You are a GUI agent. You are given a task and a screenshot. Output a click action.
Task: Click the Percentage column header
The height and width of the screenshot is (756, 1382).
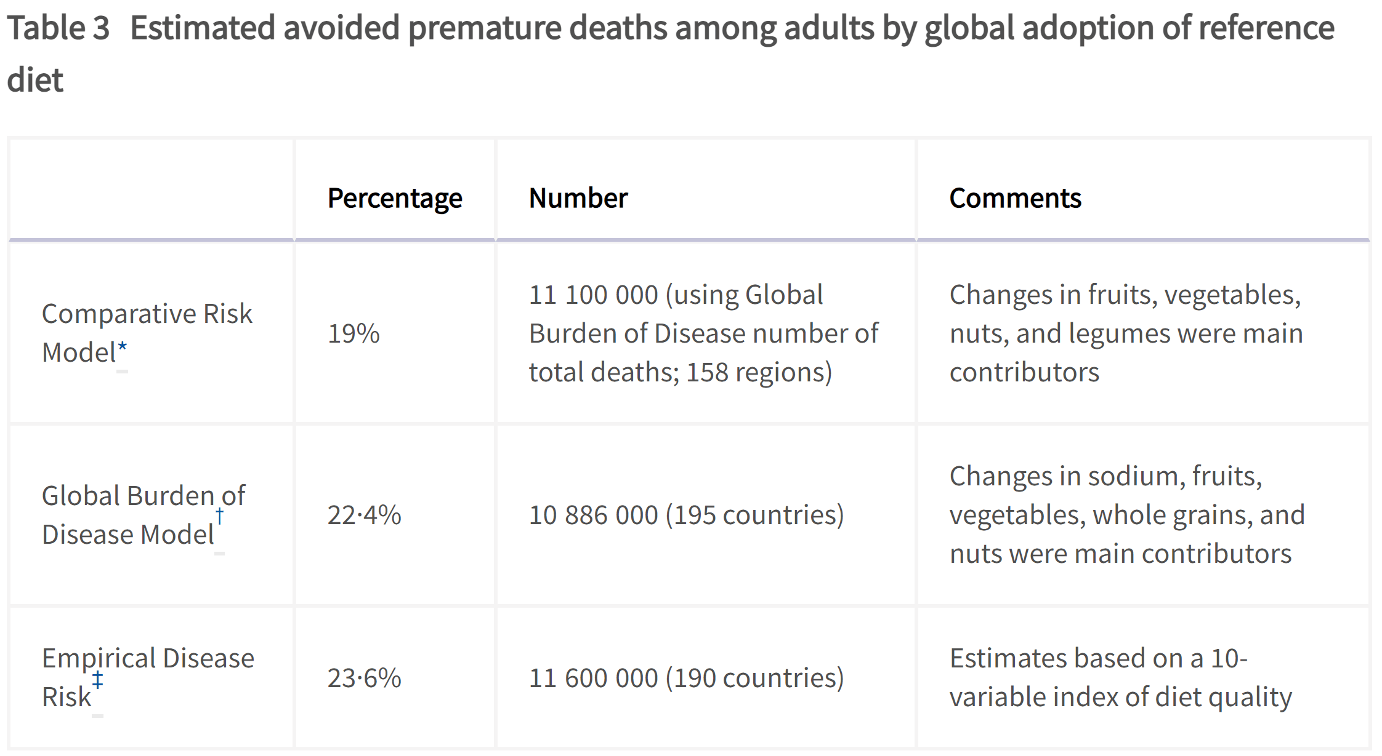point(394,198)
